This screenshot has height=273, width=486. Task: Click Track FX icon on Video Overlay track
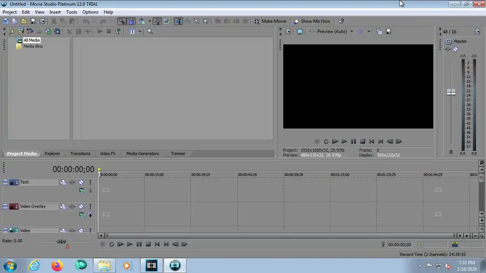point(72,207)
